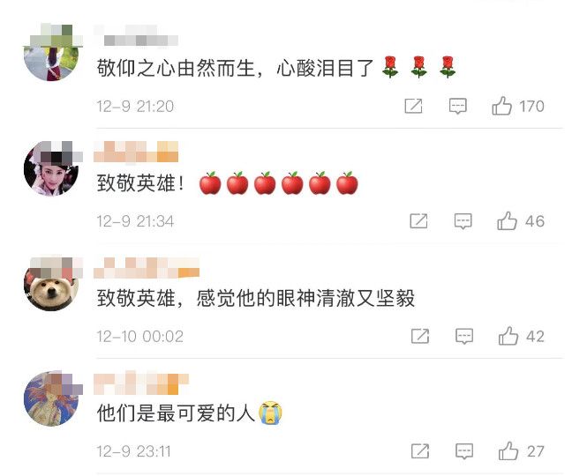Share the comment posted 12-9 21:20
572x476 pixels.
414,106
